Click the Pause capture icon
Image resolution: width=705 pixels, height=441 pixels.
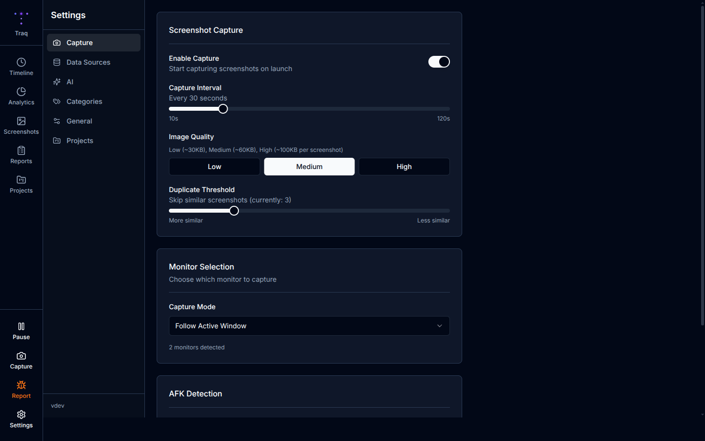(21, 327)
